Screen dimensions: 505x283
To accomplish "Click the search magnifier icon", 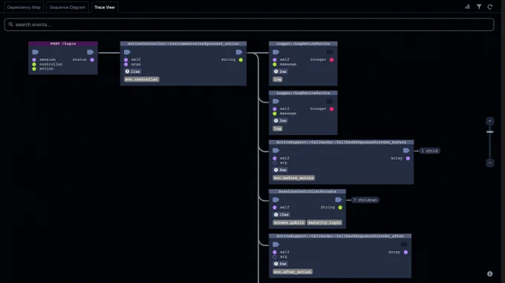I will [x=10, y=25].
